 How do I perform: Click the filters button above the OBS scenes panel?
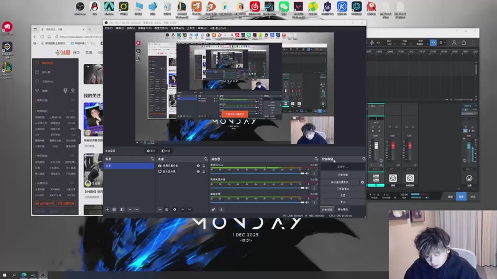166,151
